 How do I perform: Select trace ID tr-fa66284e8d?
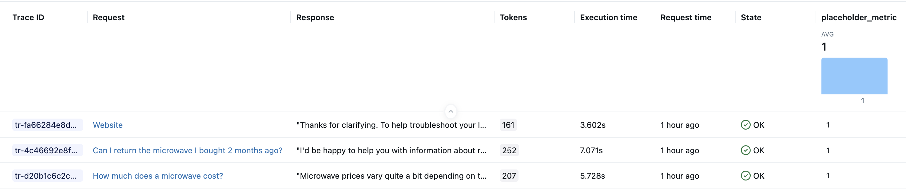(x=46, y=125)
